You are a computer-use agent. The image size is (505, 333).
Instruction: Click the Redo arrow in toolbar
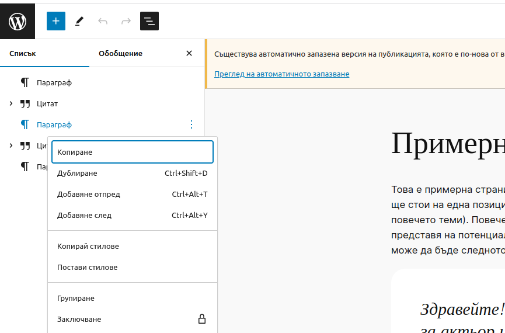coord(126,21)
